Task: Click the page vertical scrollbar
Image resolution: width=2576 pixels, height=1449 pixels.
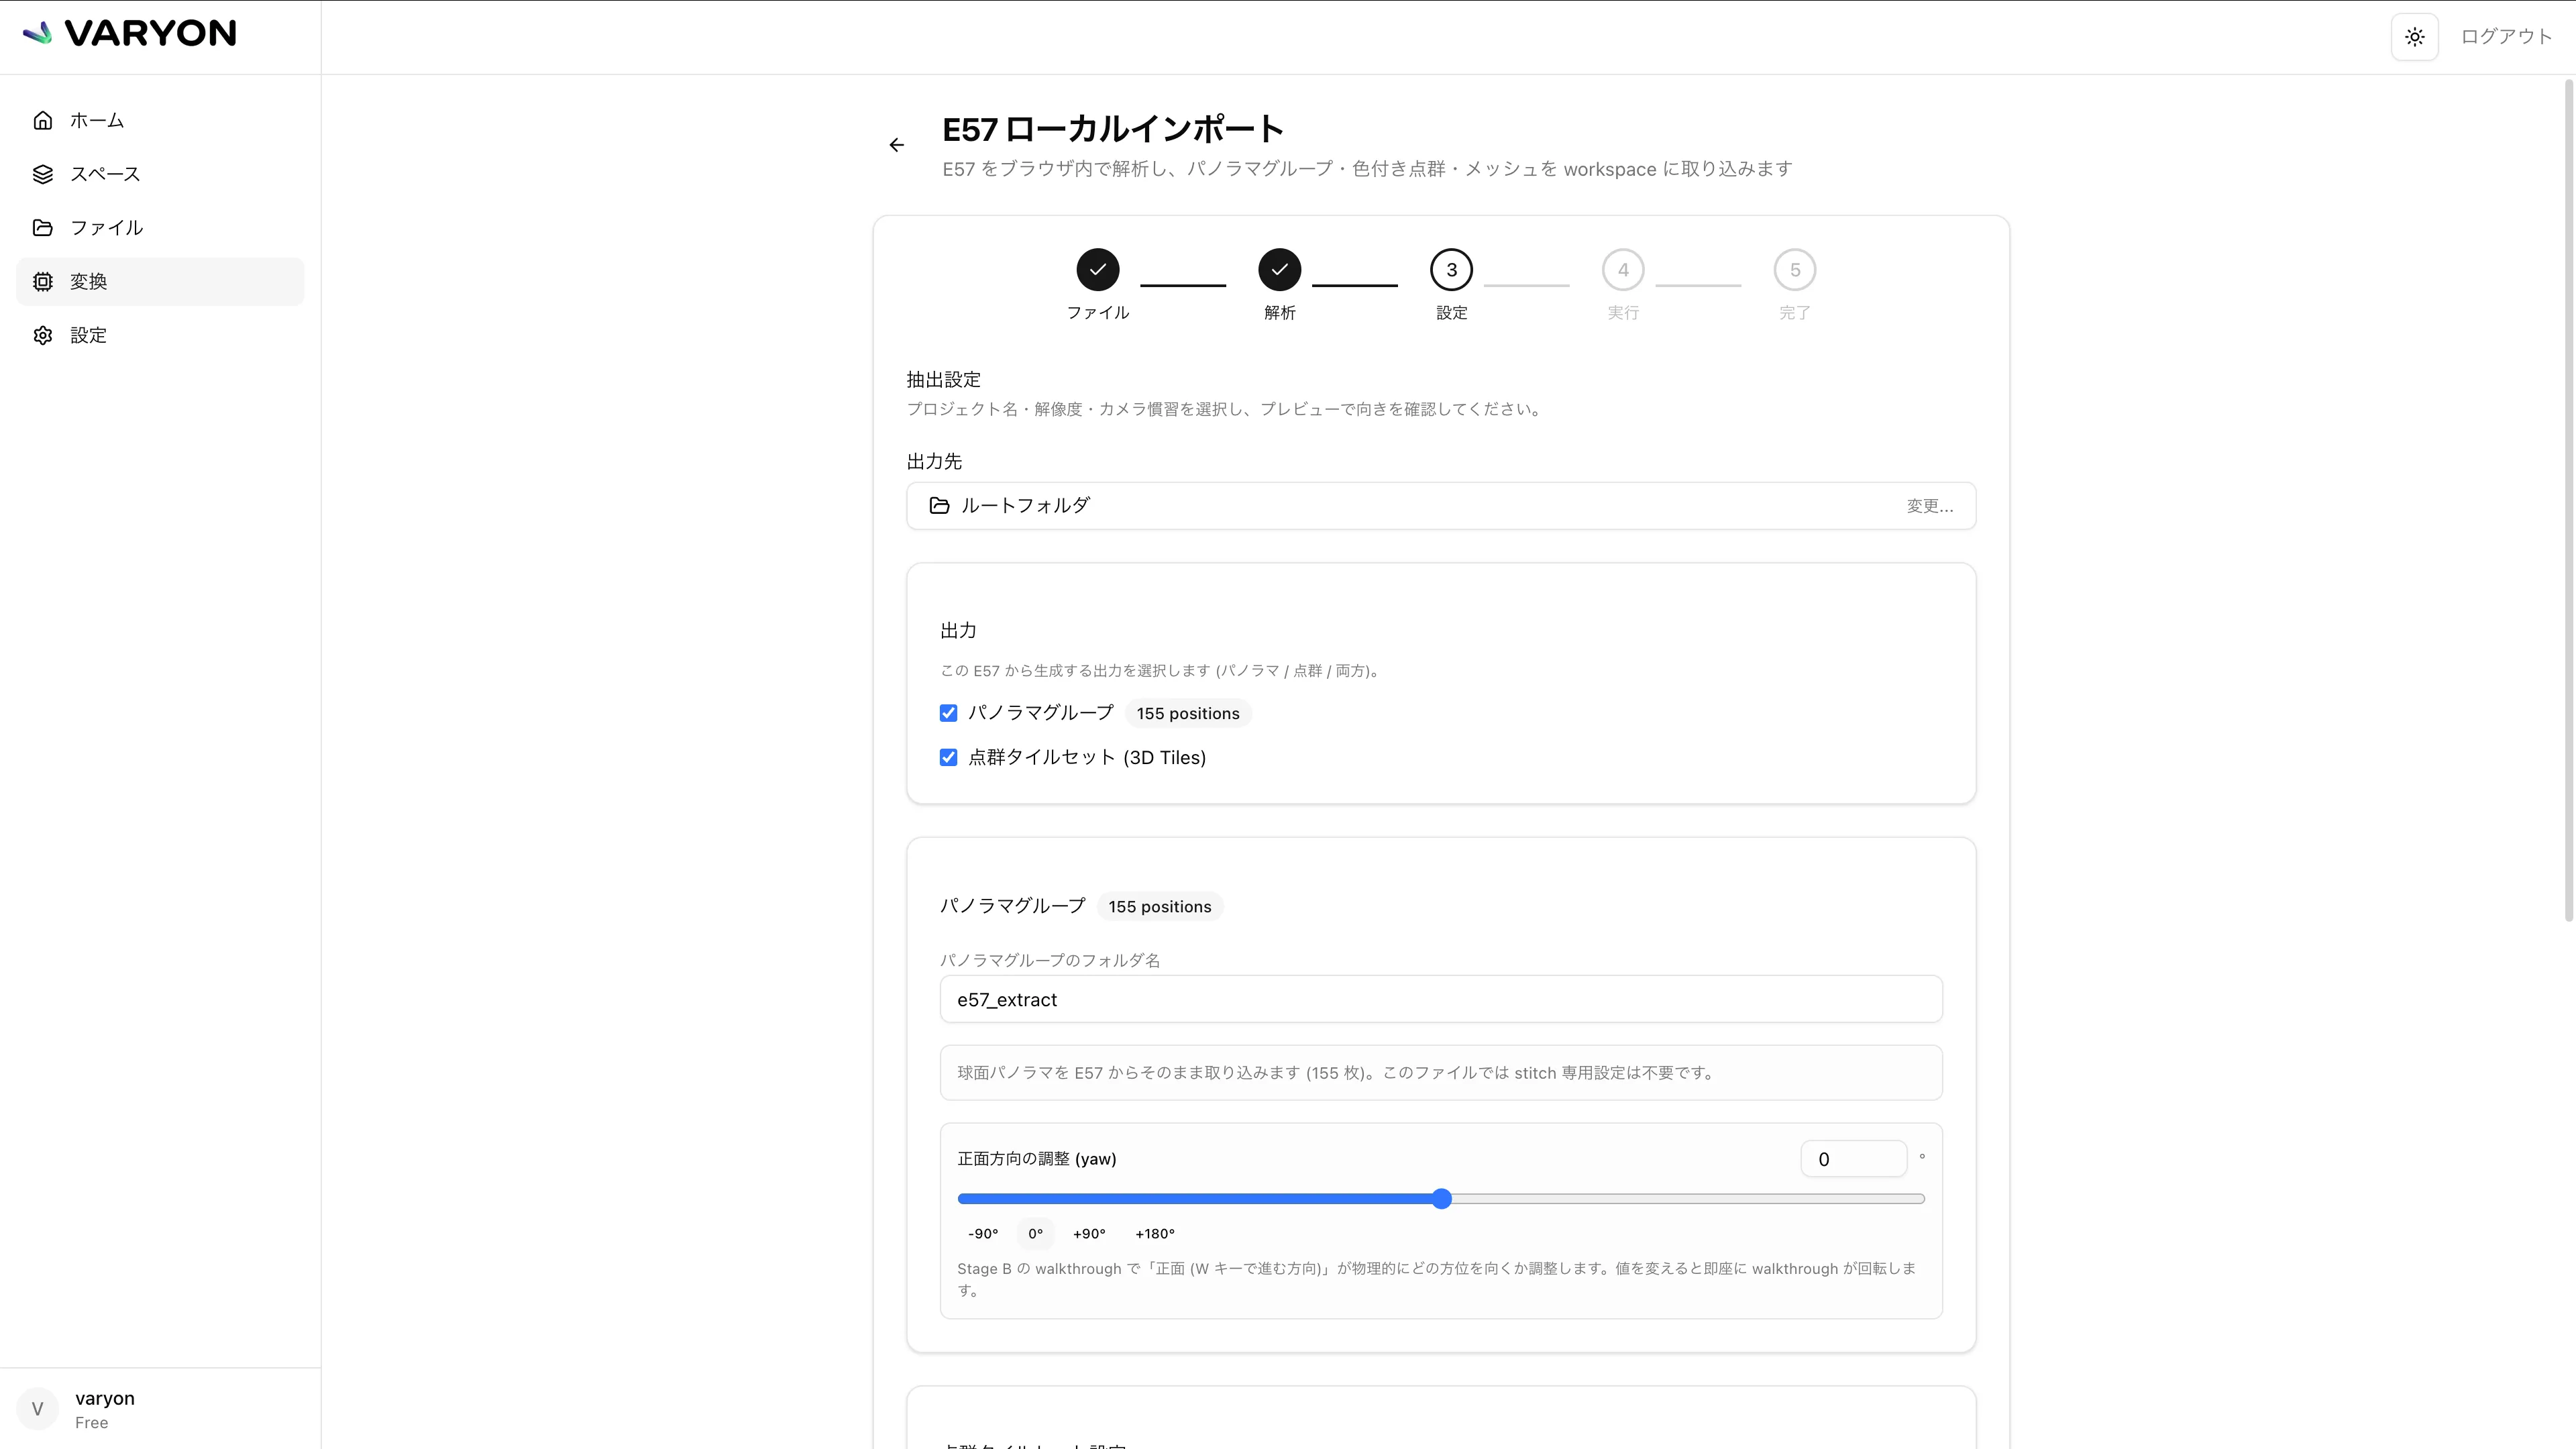Action: [2568, 500]
